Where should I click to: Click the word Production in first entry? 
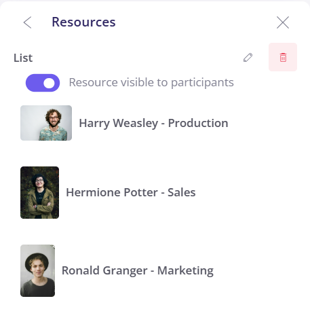coord(198,123)
